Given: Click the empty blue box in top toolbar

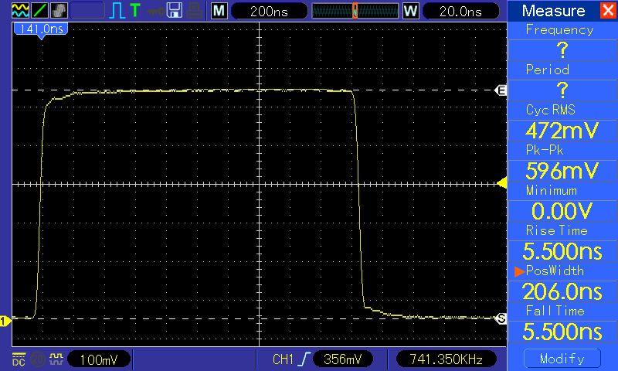Looking at the screenshot, I should coord(87,10).
